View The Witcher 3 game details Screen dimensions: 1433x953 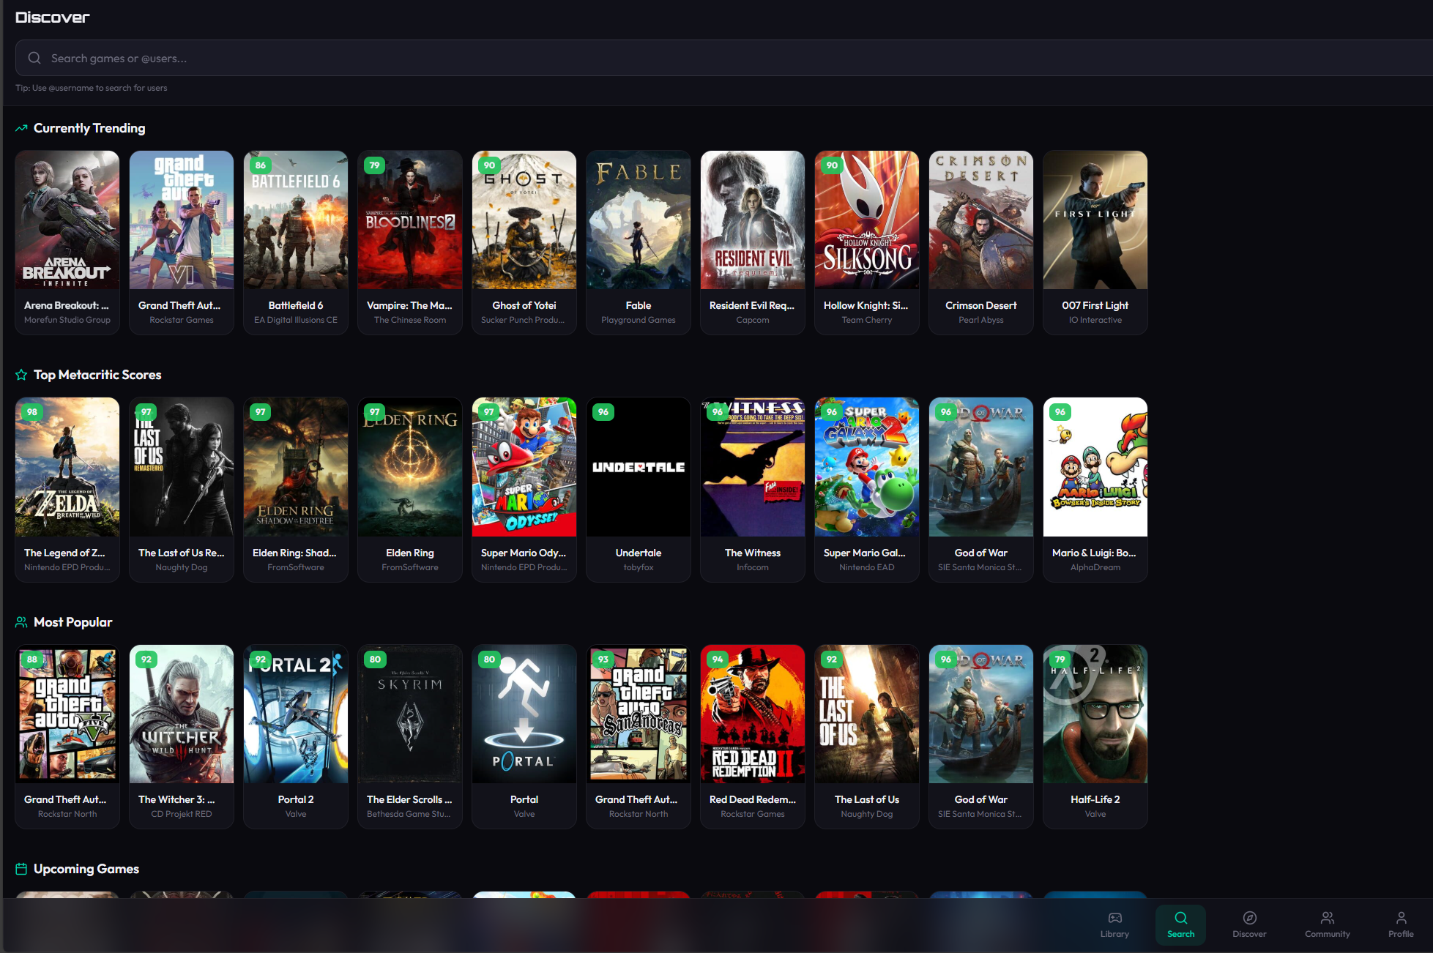click(x=181, y=714)
